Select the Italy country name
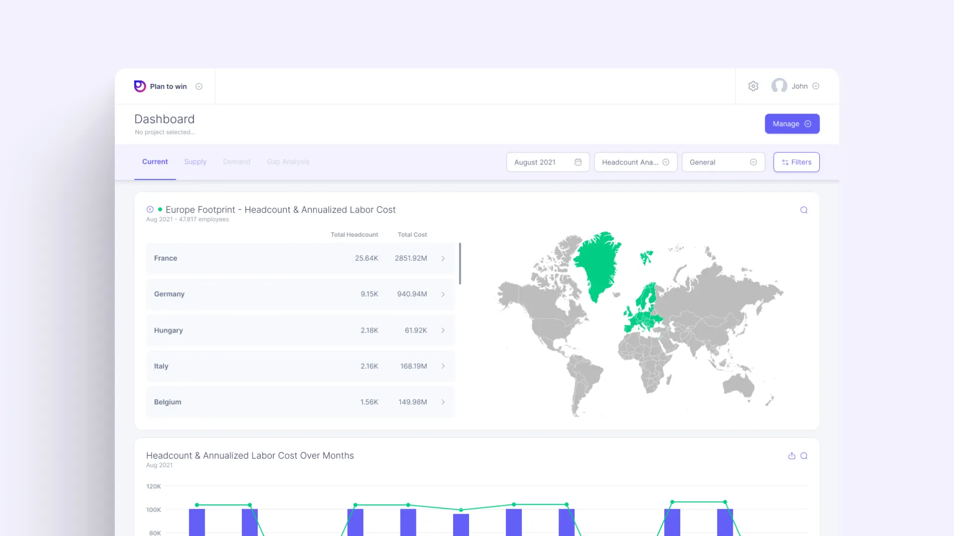954x536 pixels. [x=161, y=366]
